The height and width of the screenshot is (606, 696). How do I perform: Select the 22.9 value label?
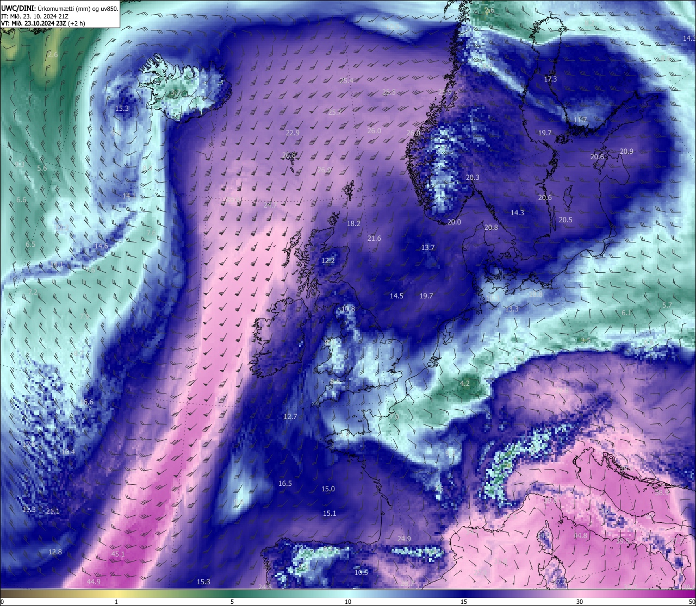(x=293, y=133)
